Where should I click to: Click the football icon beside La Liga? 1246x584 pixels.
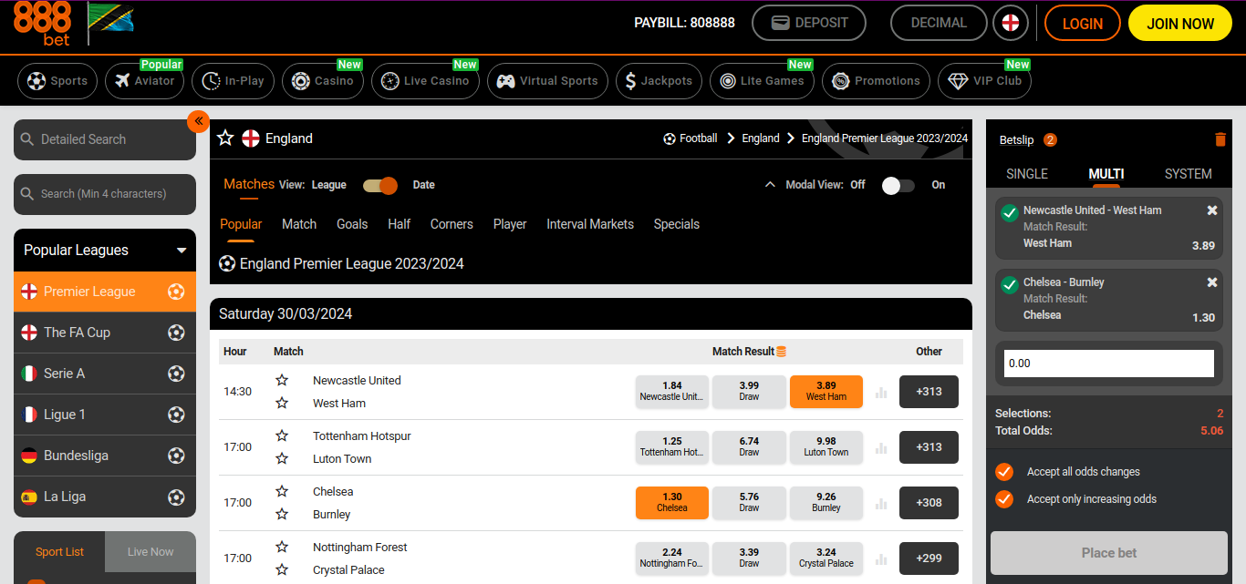coord(176,497)
